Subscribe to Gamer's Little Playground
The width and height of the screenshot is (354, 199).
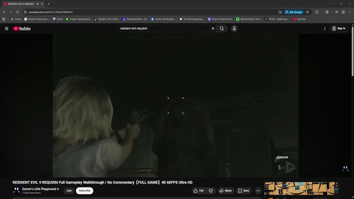(x=85, y=191)
